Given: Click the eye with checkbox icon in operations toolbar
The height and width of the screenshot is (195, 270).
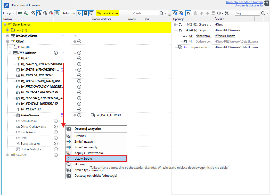Looking at the screenshot, I should tap(181, 13).
